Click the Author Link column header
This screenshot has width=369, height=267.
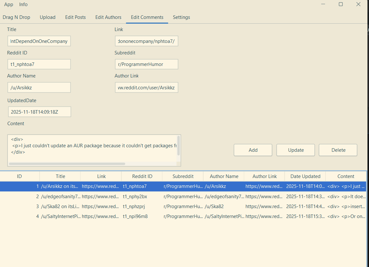[264, 176]
